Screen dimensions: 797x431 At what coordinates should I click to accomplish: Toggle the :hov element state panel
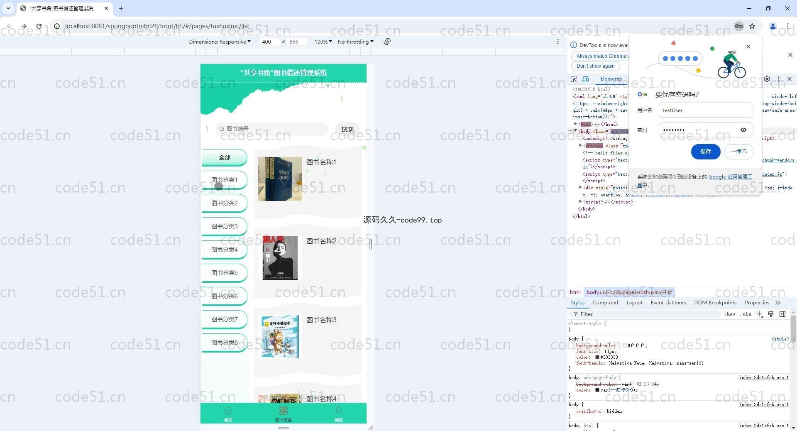[x=730, y=314]
